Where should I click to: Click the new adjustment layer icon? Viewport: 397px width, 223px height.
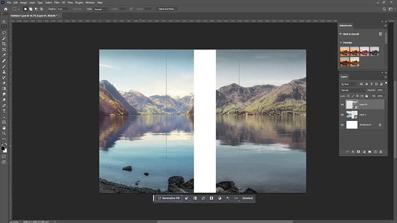[364, 152]
